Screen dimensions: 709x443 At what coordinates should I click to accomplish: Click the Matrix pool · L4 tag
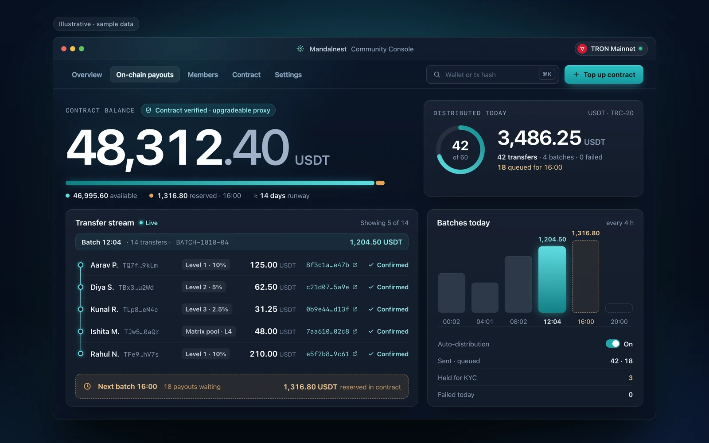tap(209, 331)
